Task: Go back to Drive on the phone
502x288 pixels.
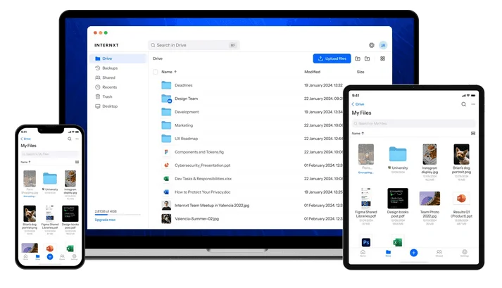Action: click(x=25, y=139)
